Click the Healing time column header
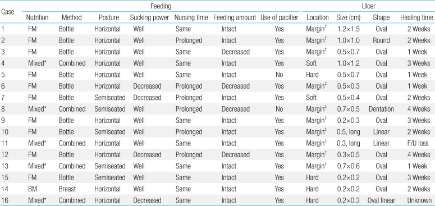The width and height of the screenshot is (435, 206). [416, 18]
